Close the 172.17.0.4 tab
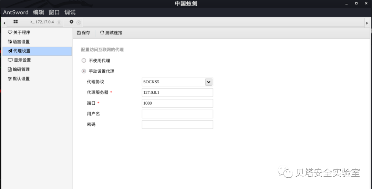 59,22
